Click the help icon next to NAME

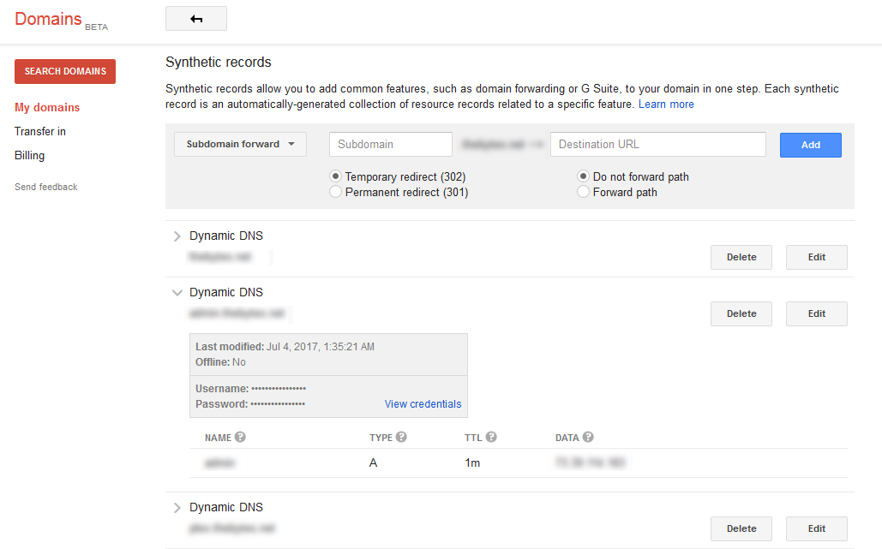tap(240, 437)
